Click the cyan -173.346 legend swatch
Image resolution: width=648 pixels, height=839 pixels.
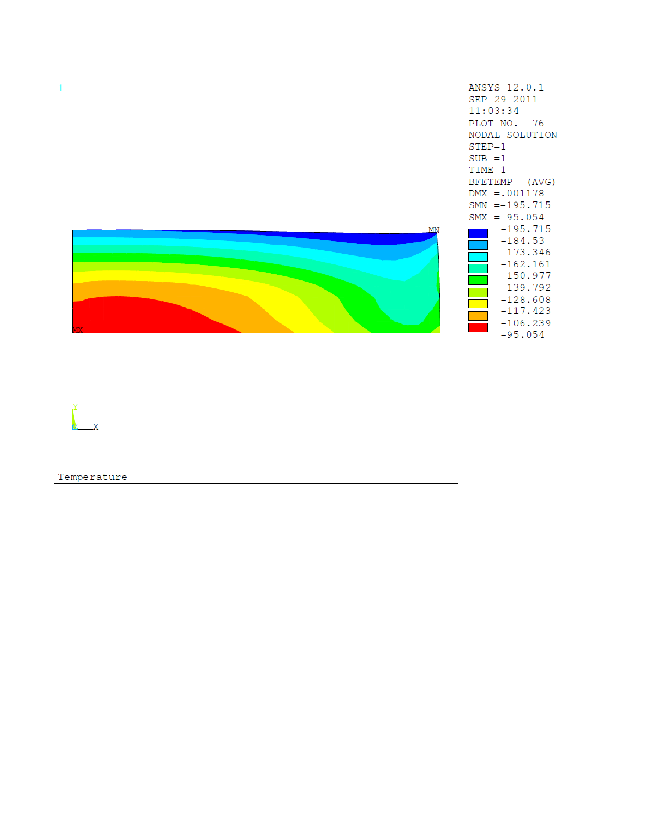click(x=478, y=257)
